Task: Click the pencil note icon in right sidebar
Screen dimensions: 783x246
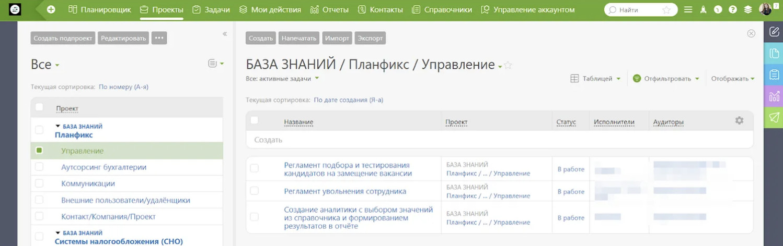Action: click(774, 32)
